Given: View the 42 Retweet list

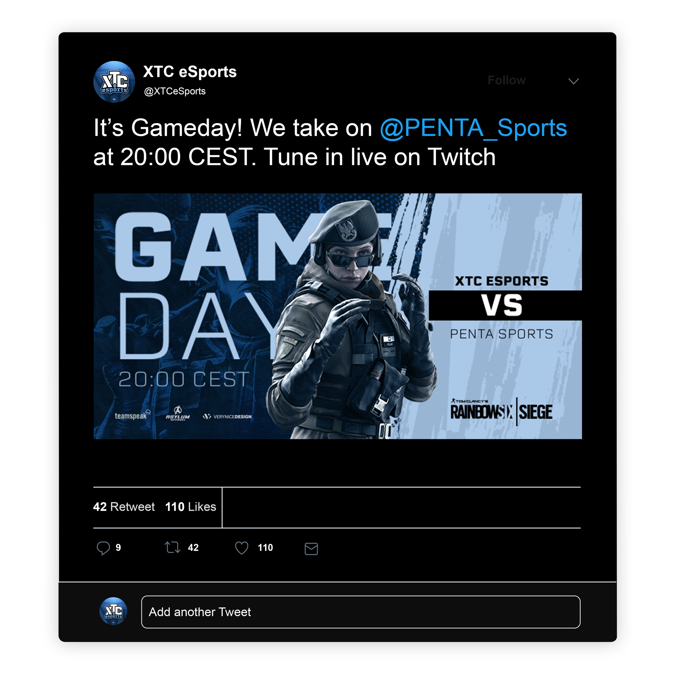Looking at the screenshot, I should (x=124, y=507).
